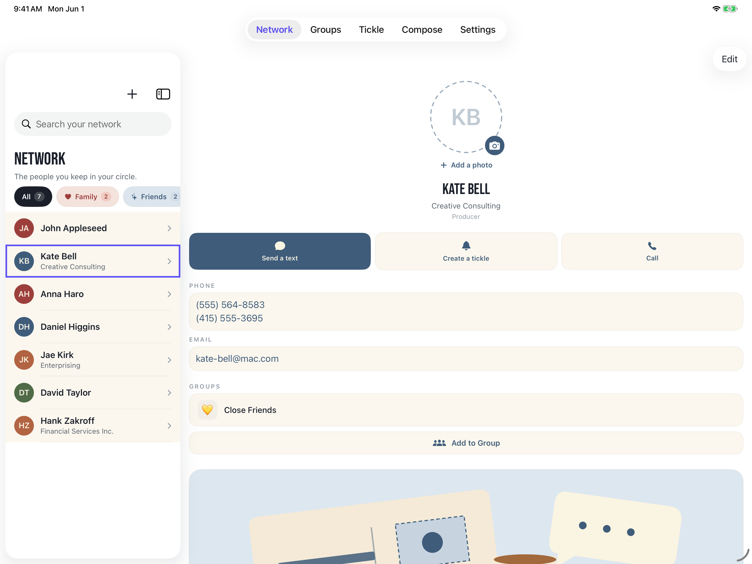Click the Edit button
The image size is (752, 564).
730,59
